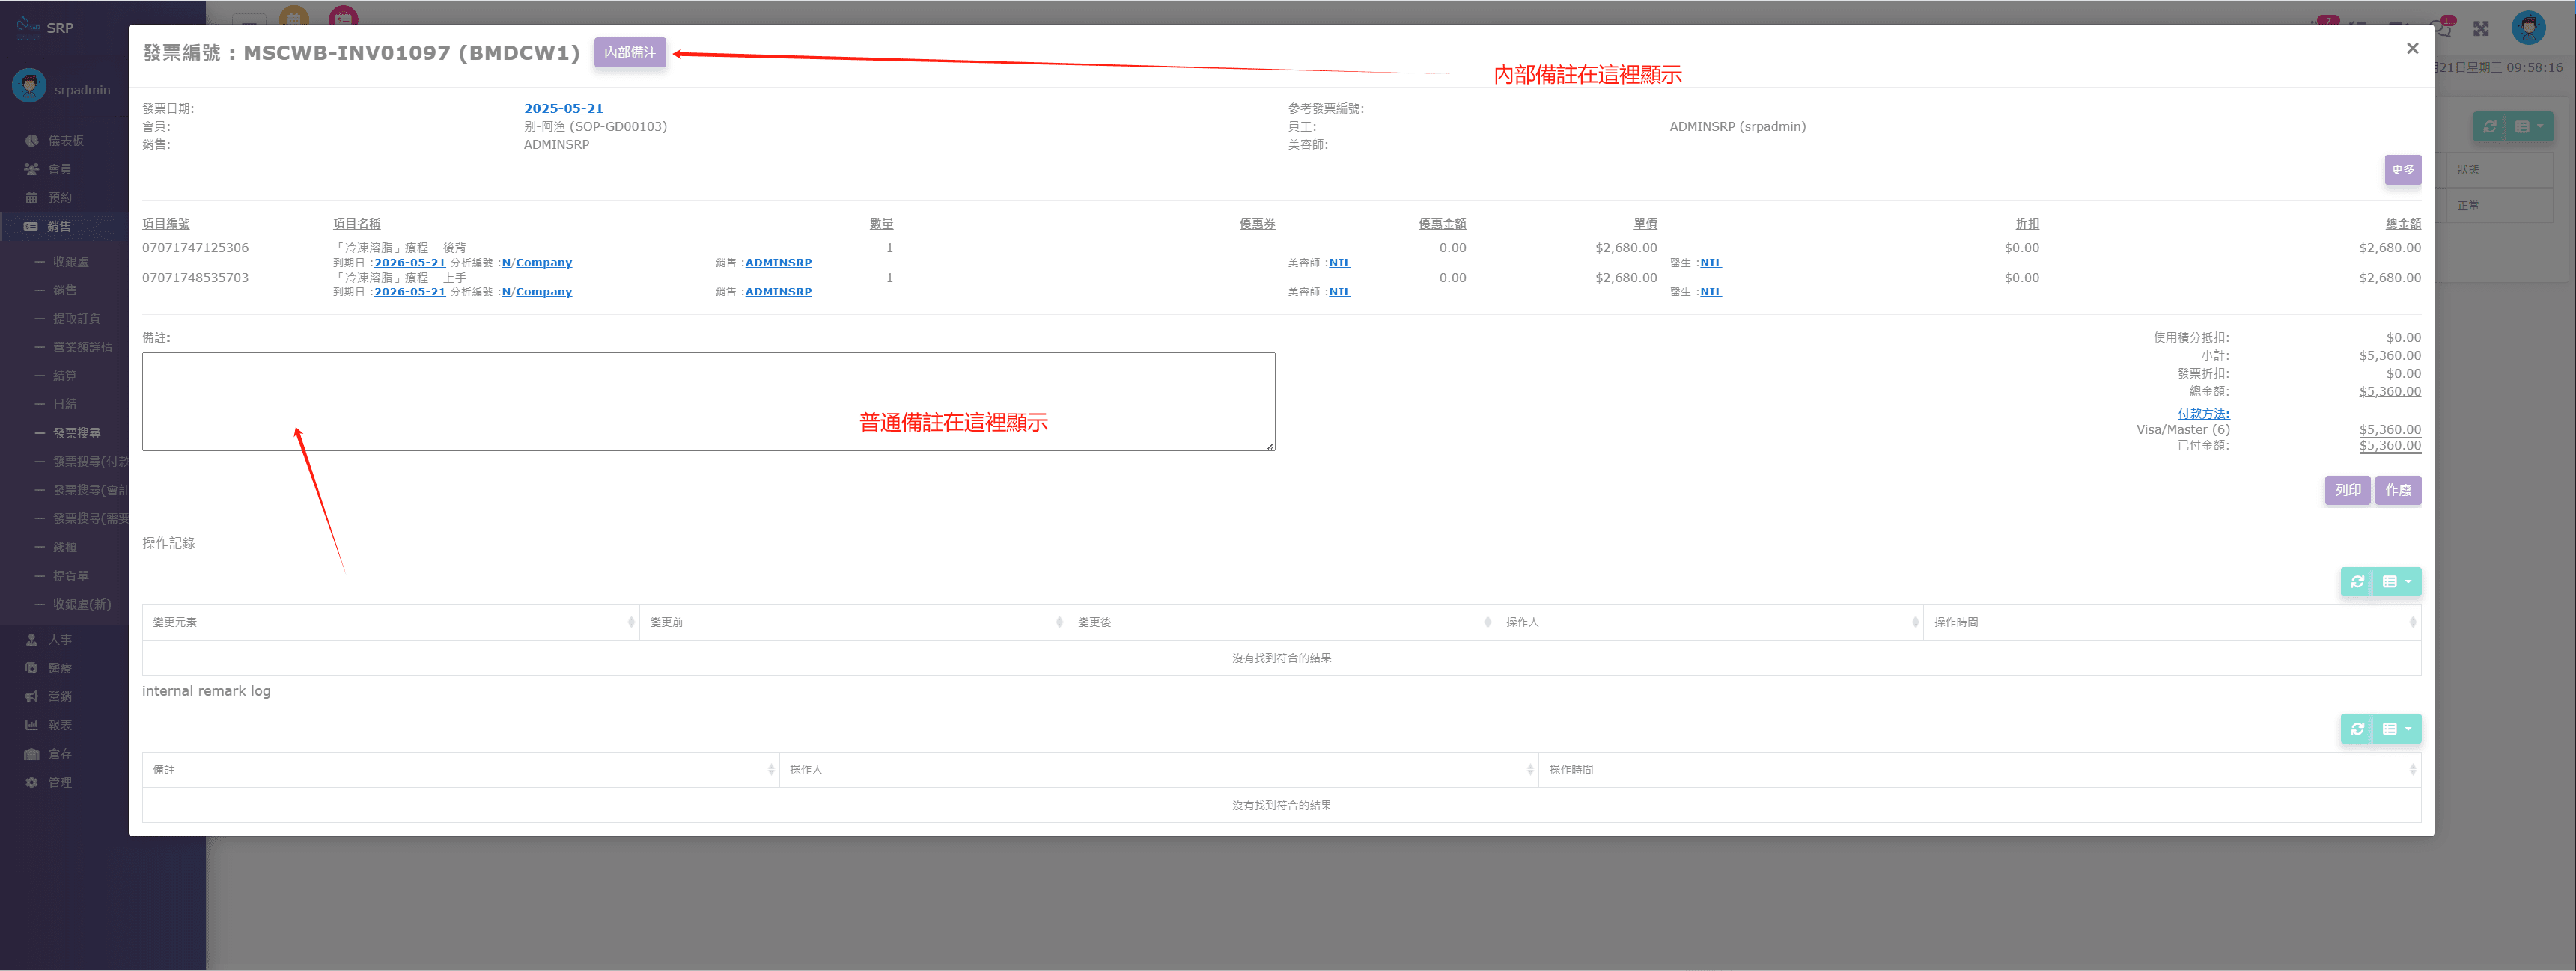Open the 內部備注 internal remark button
The image size is (2576, 971).
[x=629, y=52]
